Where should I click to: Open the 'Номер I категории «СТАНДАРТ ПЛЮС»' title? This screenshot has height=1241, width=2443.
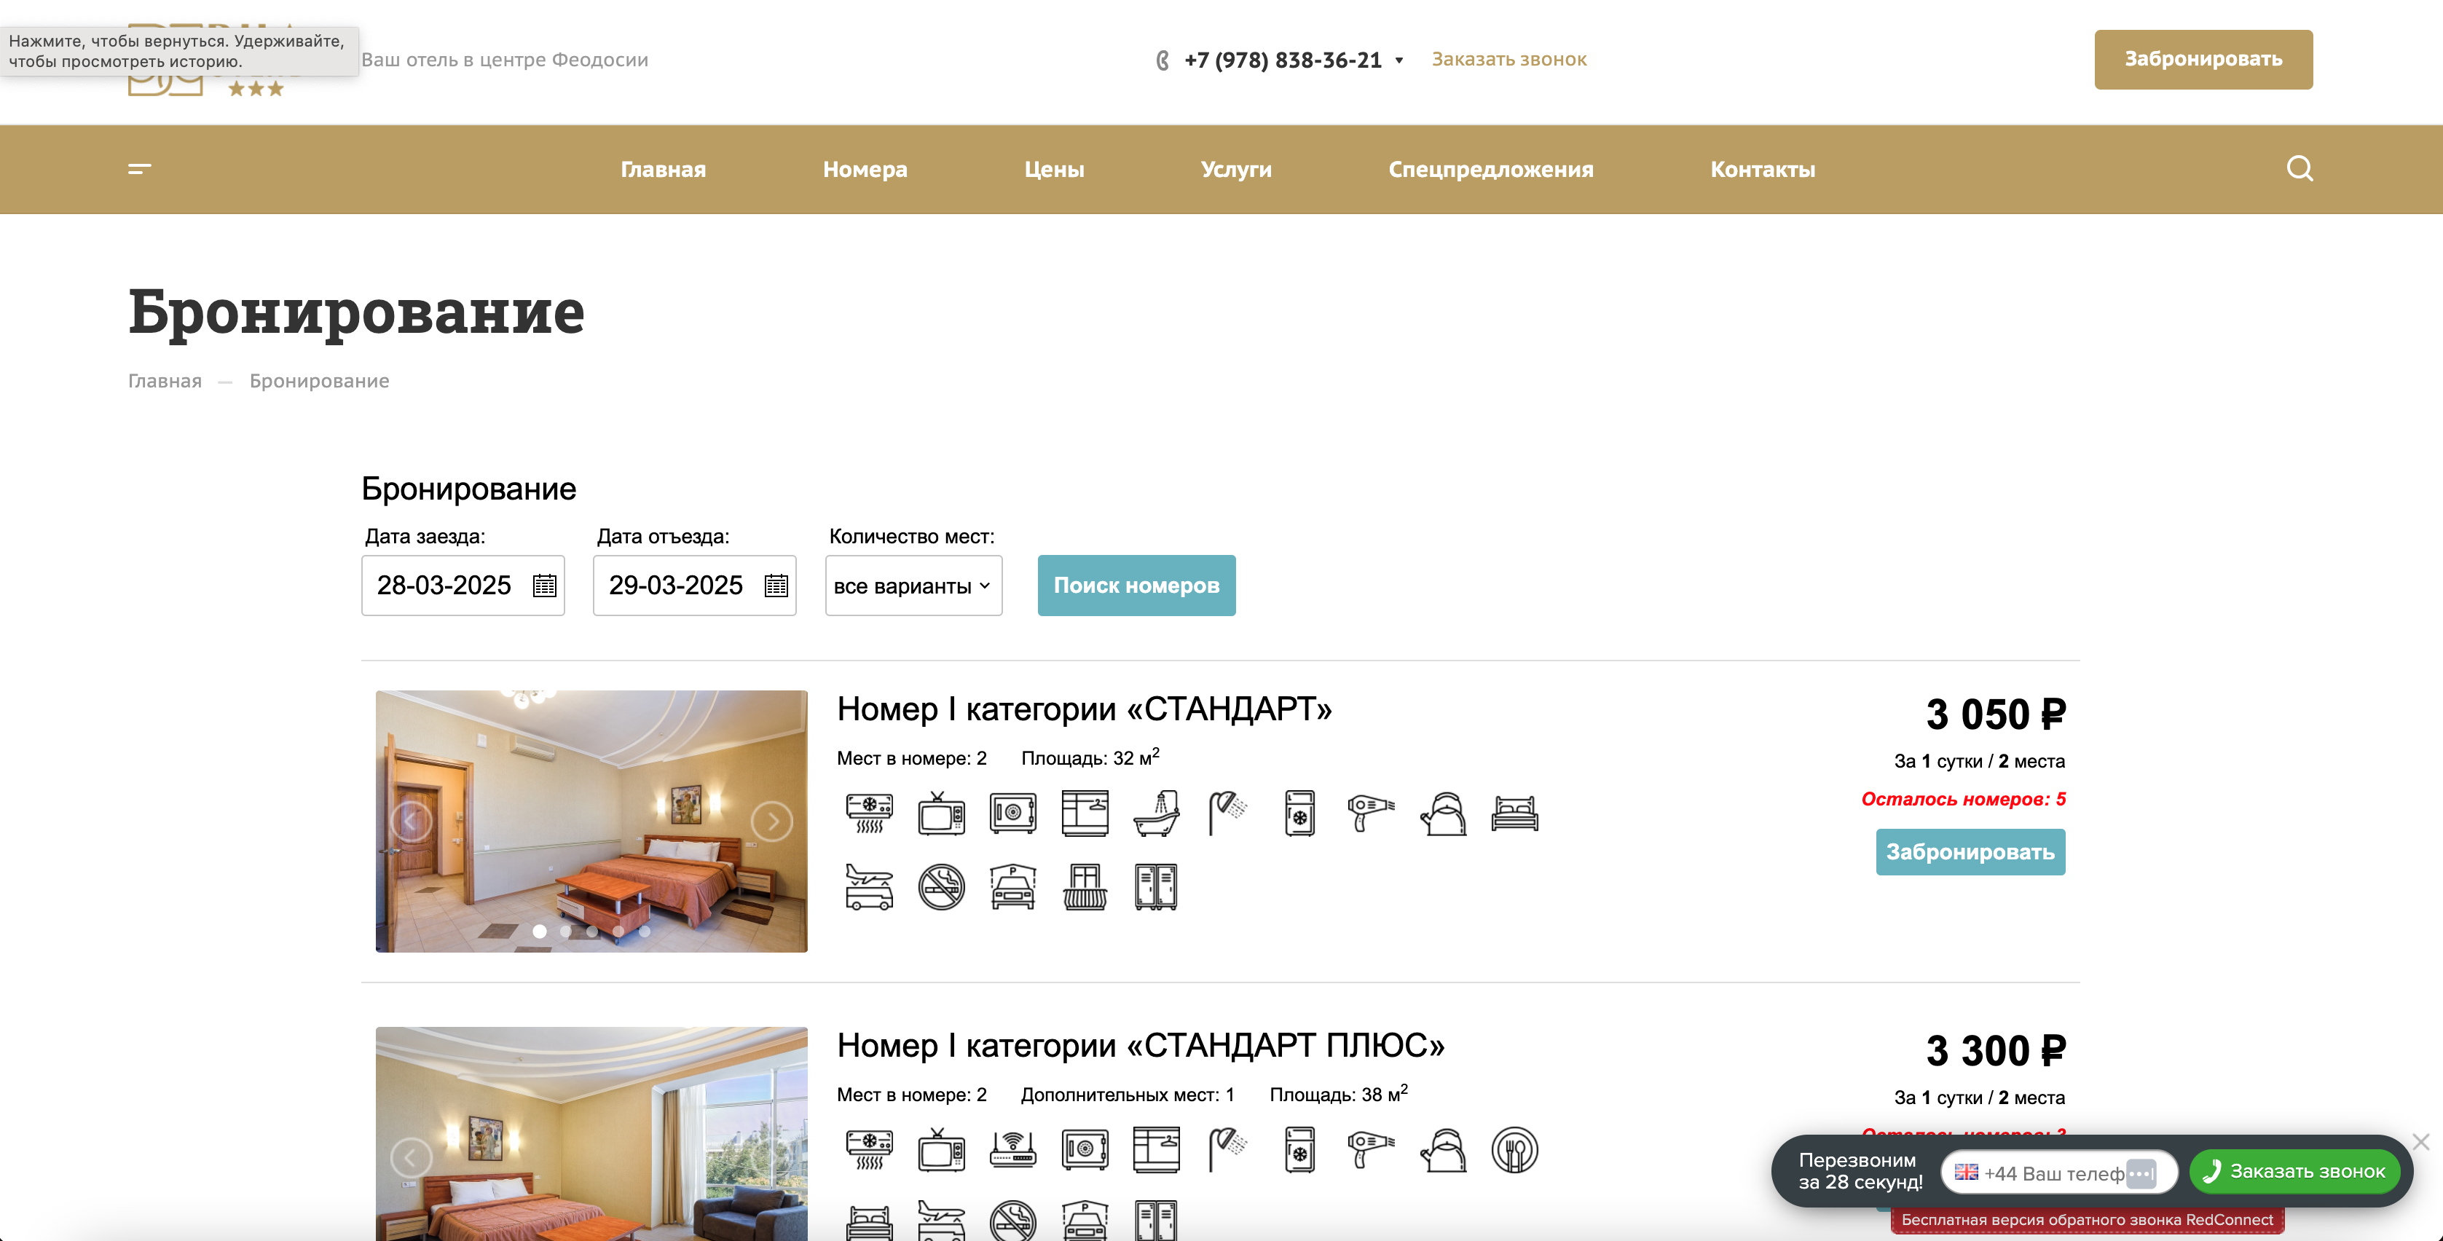point(1140,1045)
